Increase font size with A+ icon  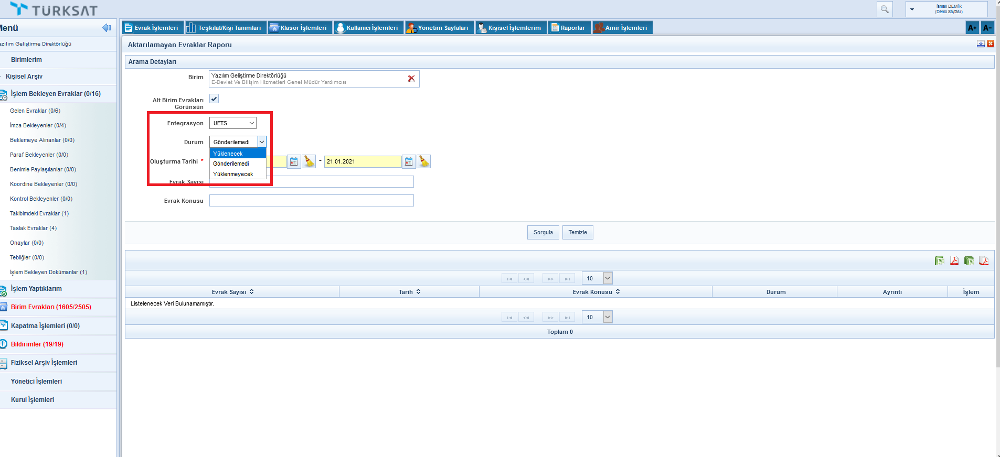pyautogui.click(x=972, y=28)
